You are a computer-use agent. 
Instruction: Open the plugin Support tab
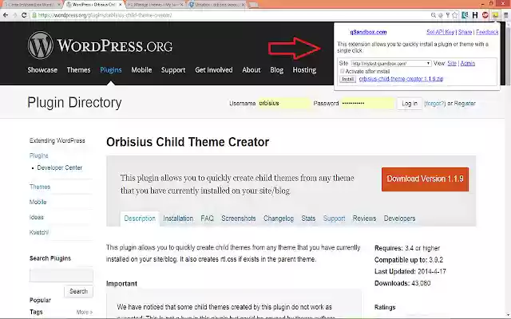[x=334, y=219]
